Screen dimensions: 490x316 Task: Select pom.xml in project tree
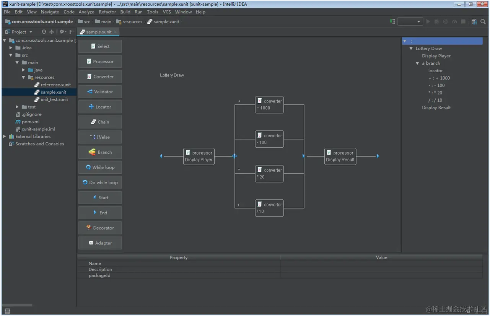point(27,122)
